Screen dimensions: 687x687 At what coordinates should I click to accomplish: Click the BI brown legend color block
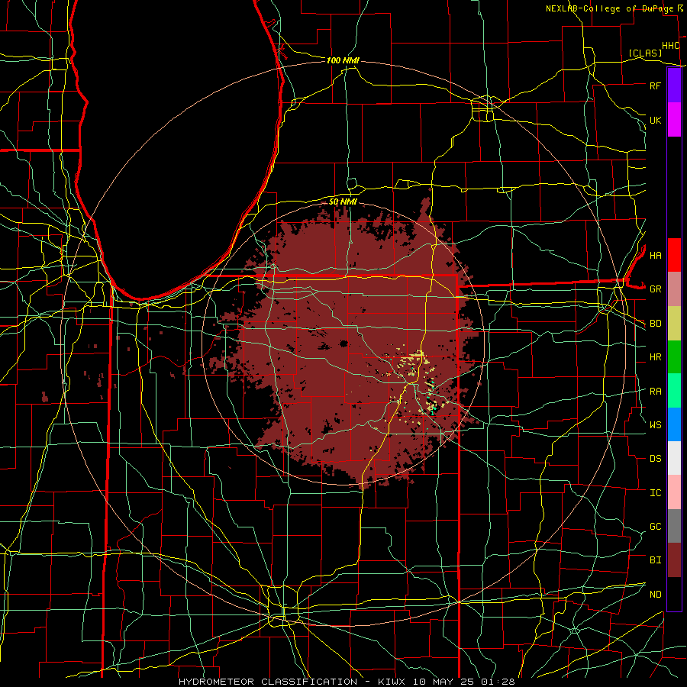(674, 560)
